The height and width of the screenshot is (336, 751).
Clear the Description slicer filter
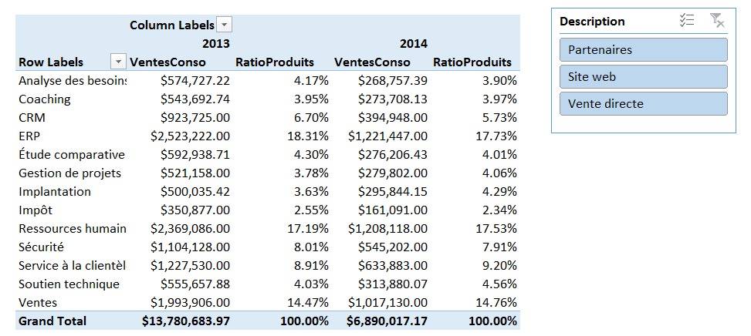(716, 22)
